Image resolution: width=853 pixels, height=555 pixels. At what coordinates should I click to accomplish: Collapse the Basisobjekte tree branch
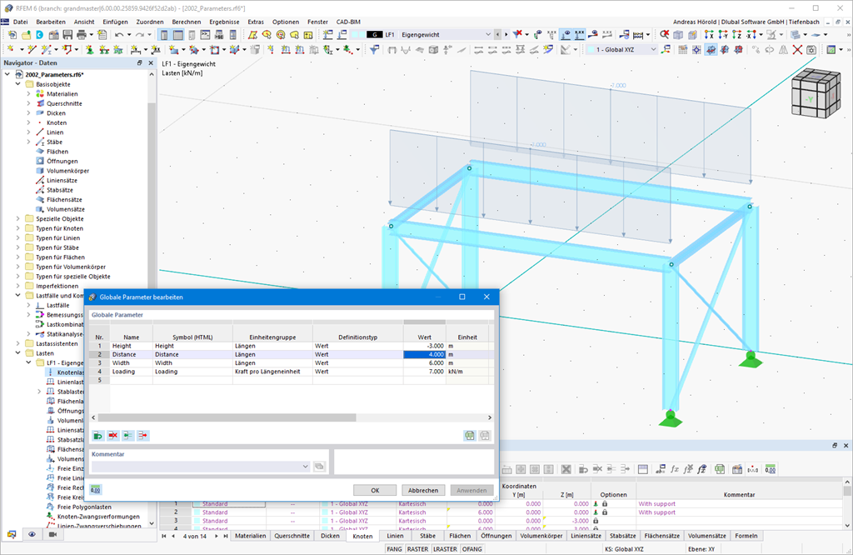coord(18,84)
